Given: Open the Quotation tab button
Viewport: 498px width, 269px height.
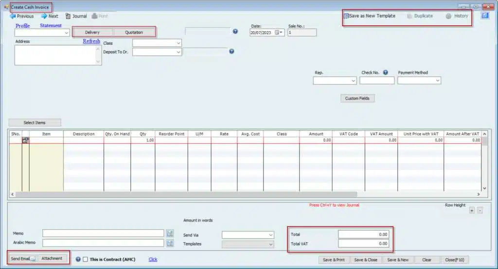Looking at the screenshot, I should pos(134,33).
